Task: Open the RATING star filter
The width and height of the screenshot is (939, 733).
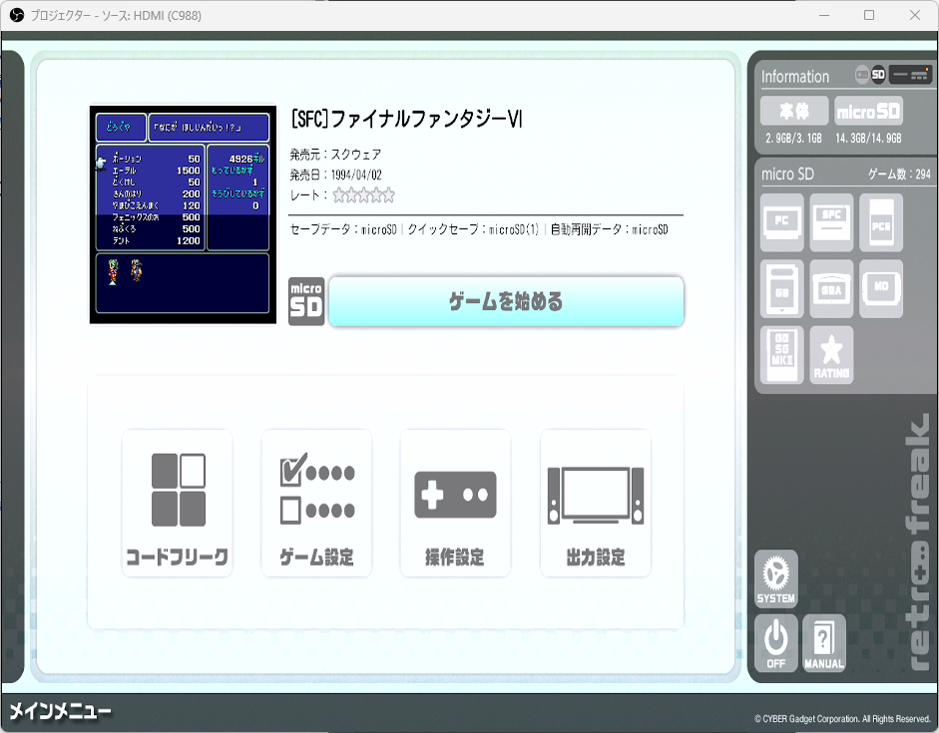Action: pos(831,355)
